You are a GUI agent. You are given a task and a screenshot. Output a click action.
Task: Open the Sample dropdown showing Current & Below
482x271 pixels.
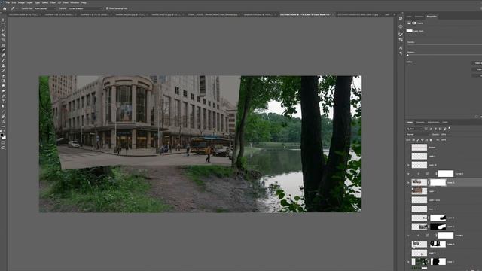tap(85, 8)
